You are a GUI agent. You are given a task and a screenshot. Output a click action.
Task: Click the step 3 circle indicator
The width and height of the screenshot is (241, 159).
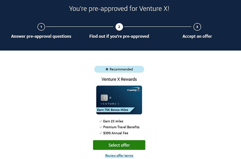click(x=197, y=27)
